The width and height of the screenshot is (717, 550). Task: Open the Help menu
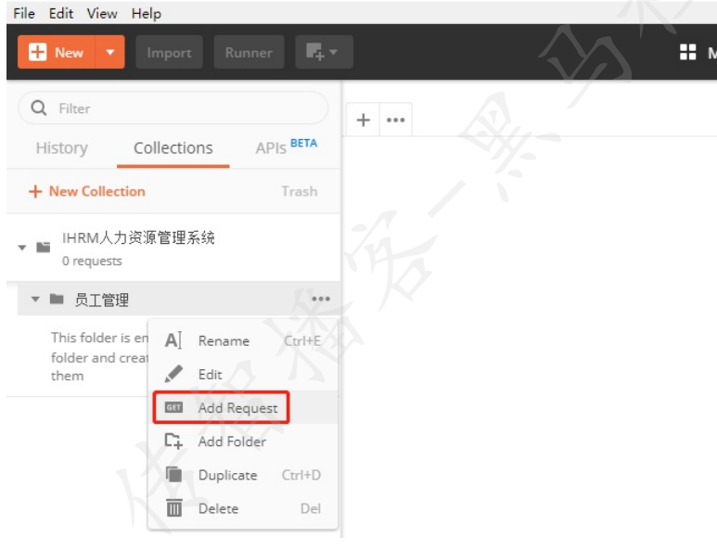pos(147,13)
